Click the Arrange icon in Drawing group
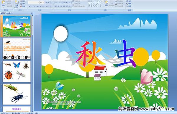The width and height of the screenshot is (177, 114). coord(106,3)
